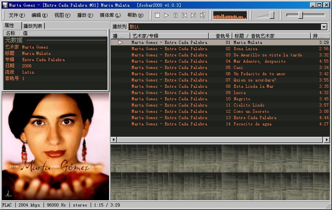Click the 艺术家 Marta Gomez property row
This screenshot has width=332, height=210.
[x=55, y=47]
